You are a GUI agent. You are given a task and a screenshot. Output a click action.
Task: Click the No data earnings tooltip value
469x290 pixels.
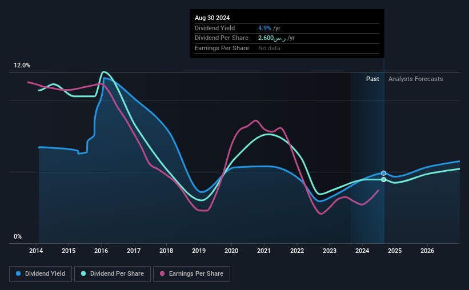[269, 48]
